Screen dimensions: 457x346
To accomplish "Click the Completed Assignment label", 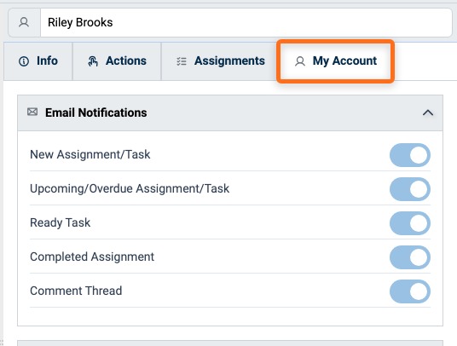I will [x=92, y=257].
